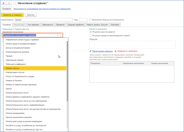Viewport: 184px width, 132px height.
Task: Click the forward arrow navigation button
Action: tap(9, 3)
